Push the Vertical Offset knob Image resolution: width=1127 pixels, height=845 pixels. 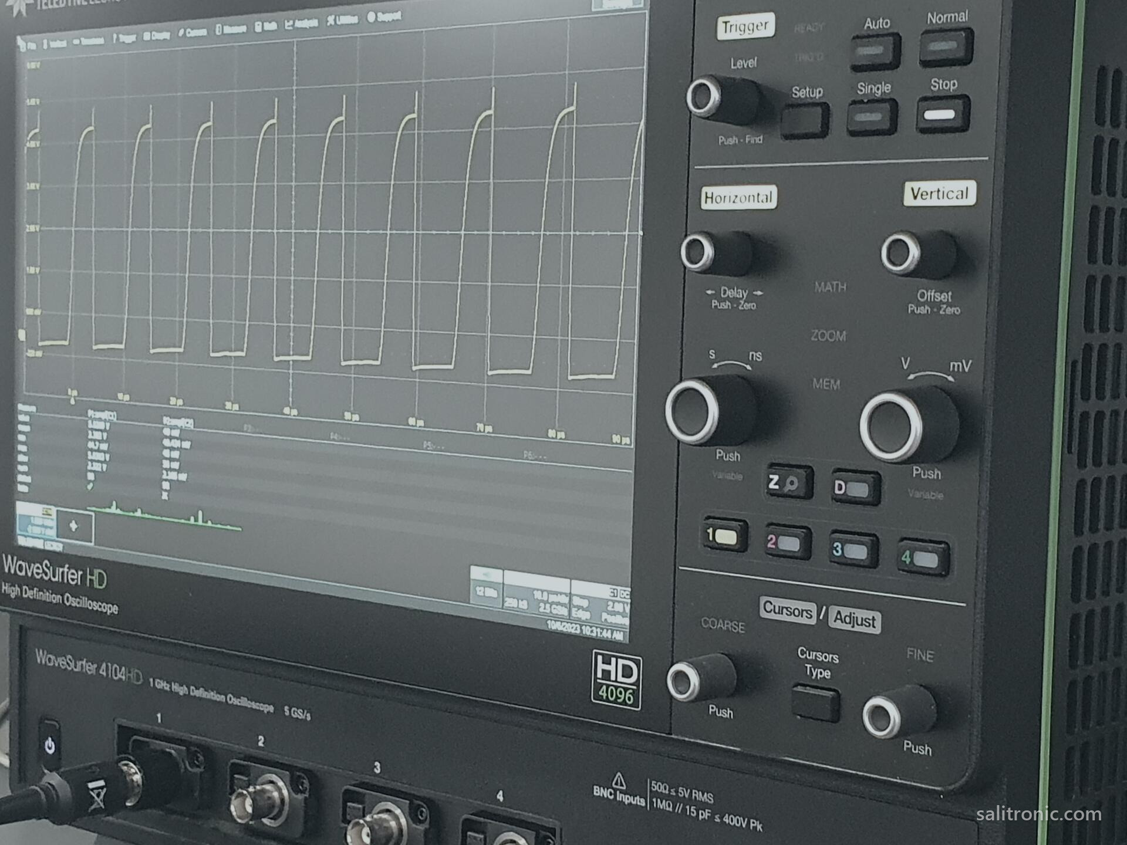919,254
